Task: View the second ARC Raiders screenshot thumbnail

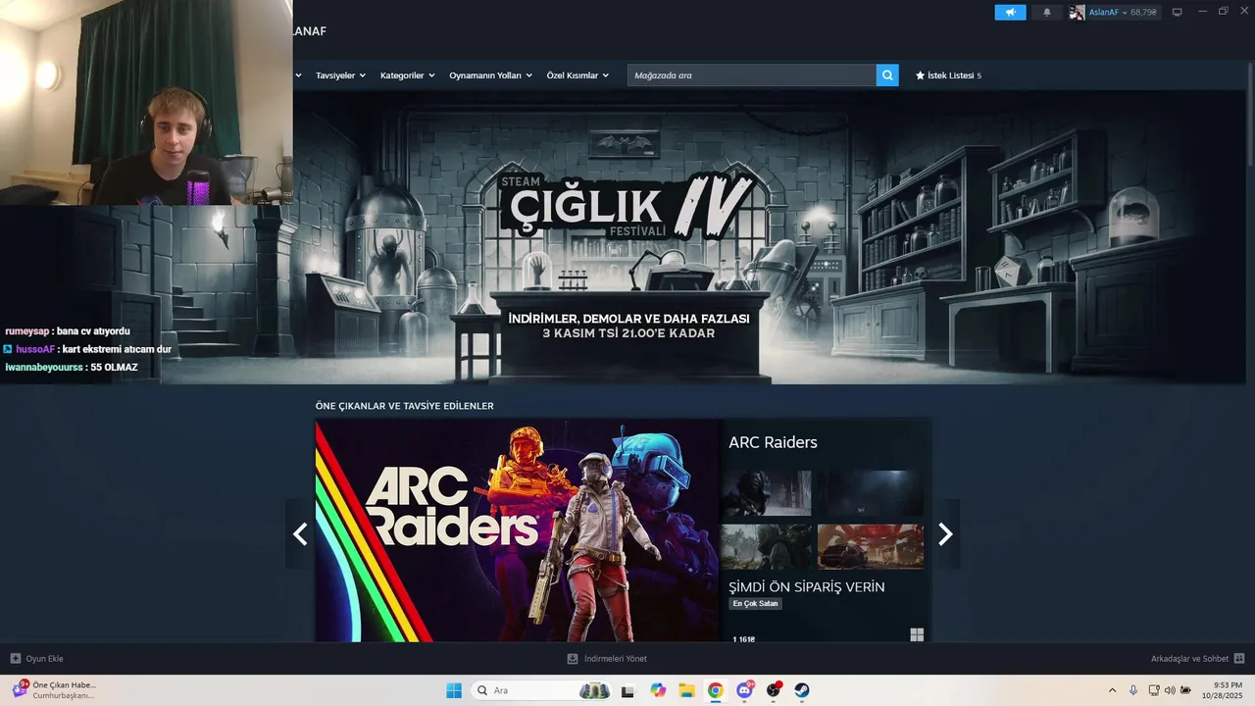Action: coord(871,493)
